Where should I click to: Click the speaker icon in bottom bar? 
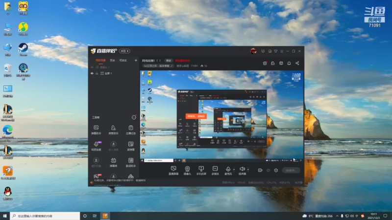pos(242,169)
